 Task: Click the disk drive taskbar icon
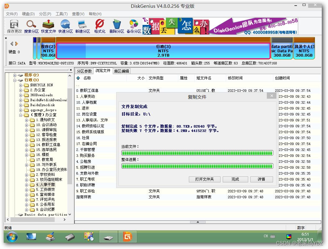[x=108, y=237]
